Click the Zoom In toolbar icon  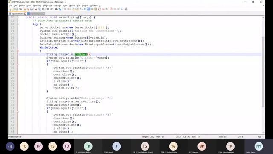[x=64, y=9]
